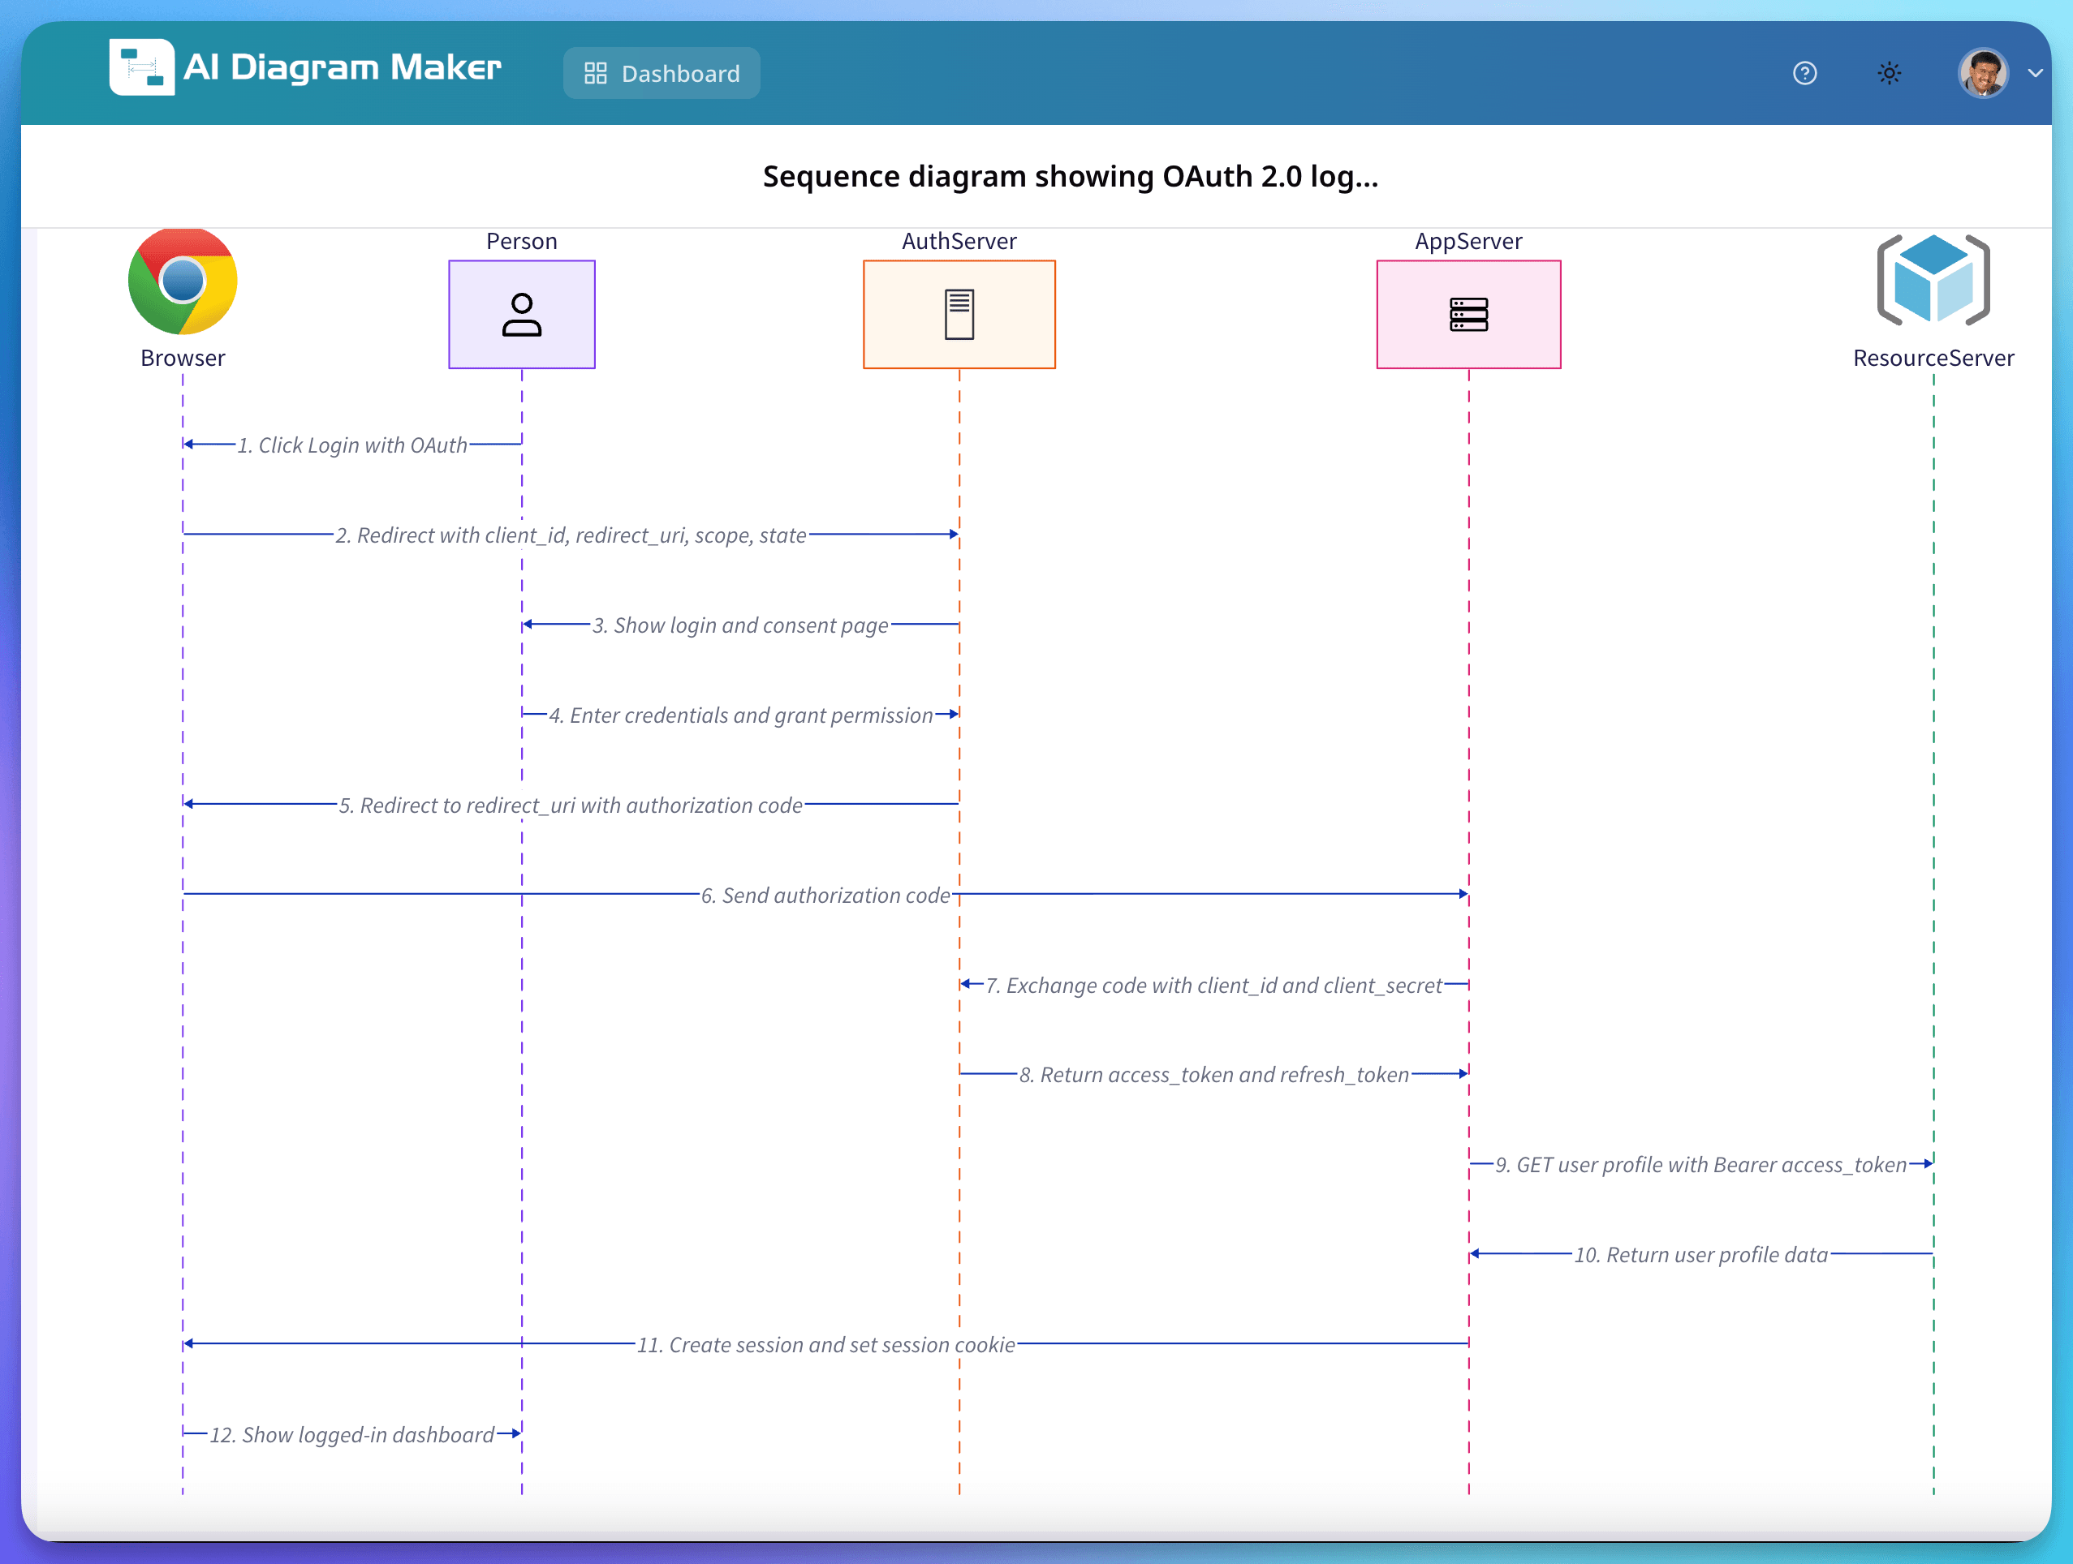The height and width of the screenshot is (1564, 2073).
Task: Expand the account dropdown chevron
Action: [x=2036, y=72]
